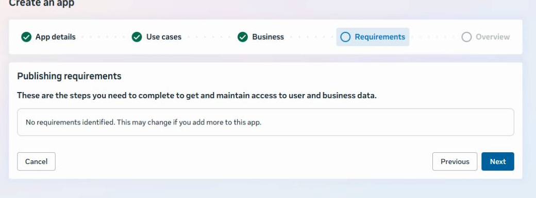Go to the Use cases step
The height and width of the screenshot is (198, 536).
(x=157, y=37)
